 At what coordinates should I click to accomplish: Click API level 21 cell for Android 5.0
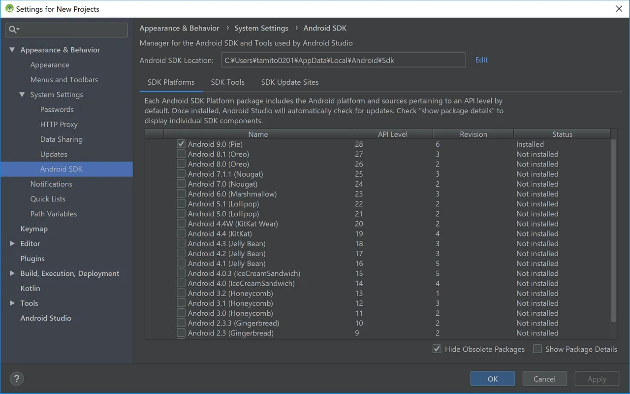click(359, 214)
